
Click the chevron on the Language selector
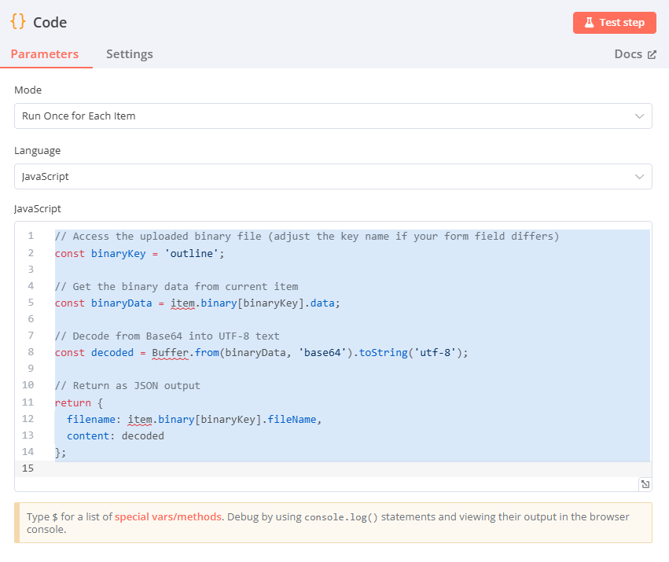639,176
